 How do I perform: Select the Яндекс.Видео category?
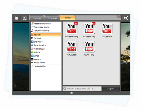[46, 49]
